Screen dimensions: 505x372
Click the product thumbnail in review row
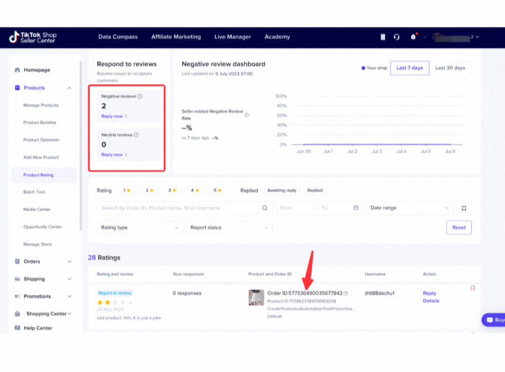tap(256, 297)
